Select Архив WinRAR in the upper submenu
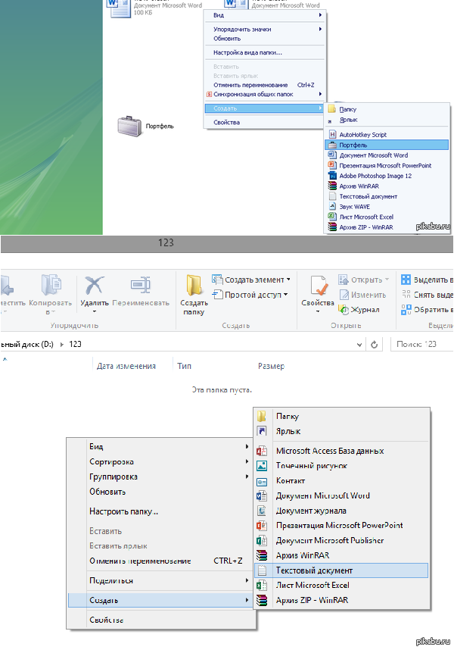This screenshot has width=454, height=650. tap(357, 186)
